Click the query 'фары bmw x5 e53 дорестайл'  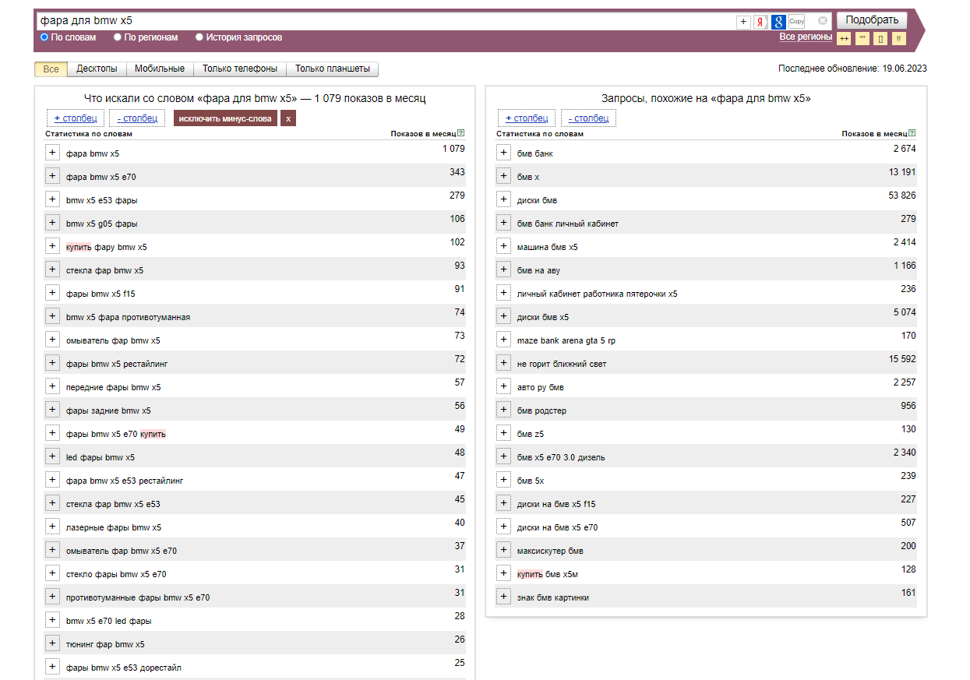pos(124,668)
